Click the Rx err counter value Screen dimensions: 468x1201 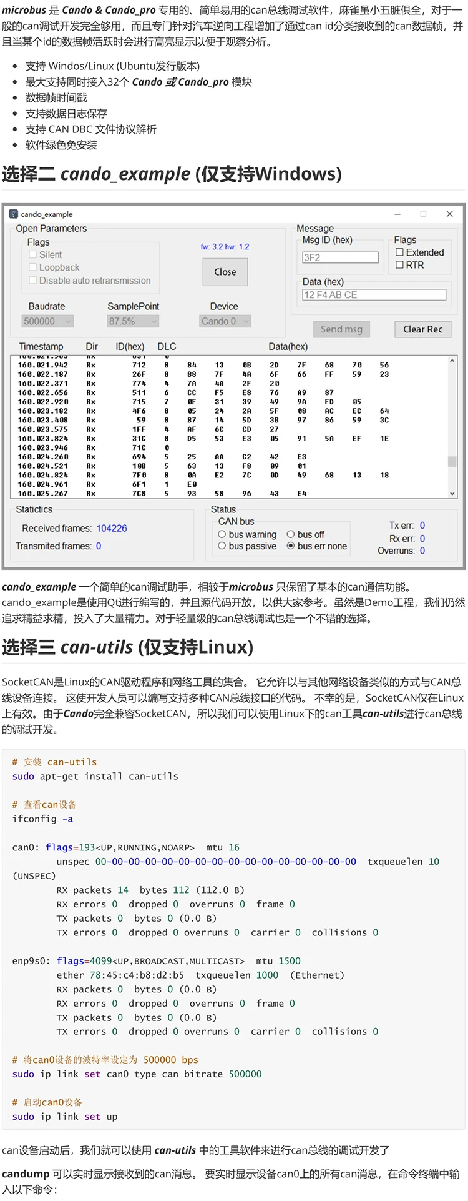(x=422, y=539)
